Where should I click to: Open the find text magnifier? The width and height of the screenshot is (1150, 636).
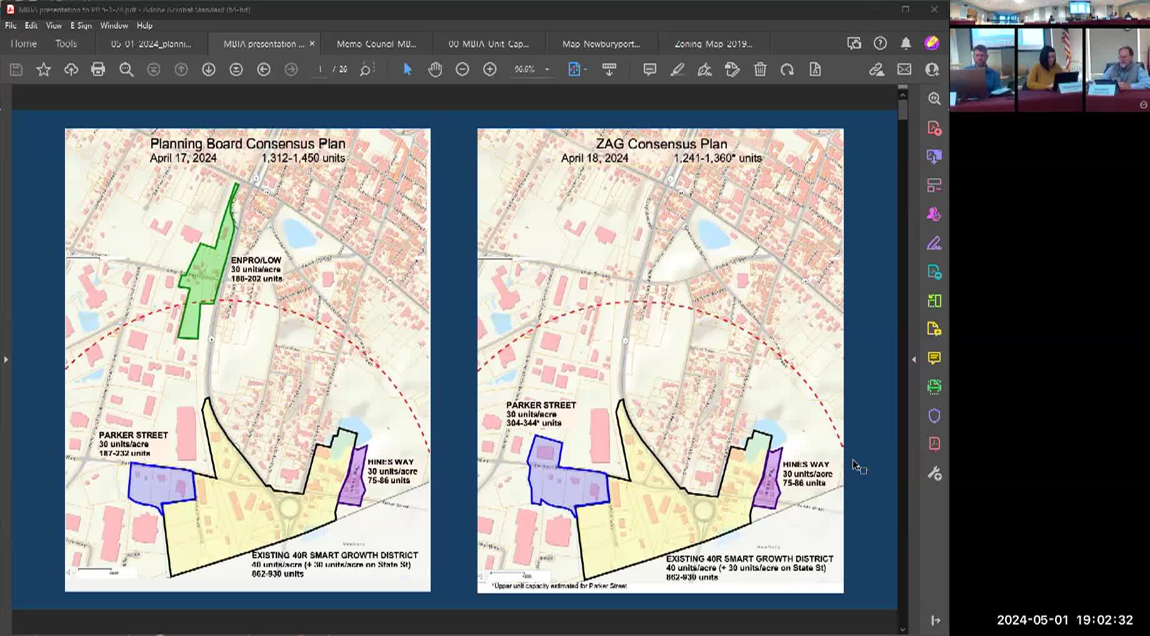coord(126,69)
